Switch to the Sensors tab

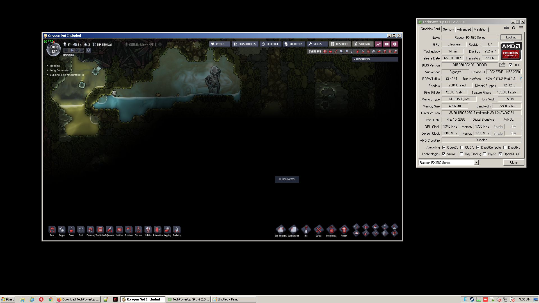click(448, 29)
